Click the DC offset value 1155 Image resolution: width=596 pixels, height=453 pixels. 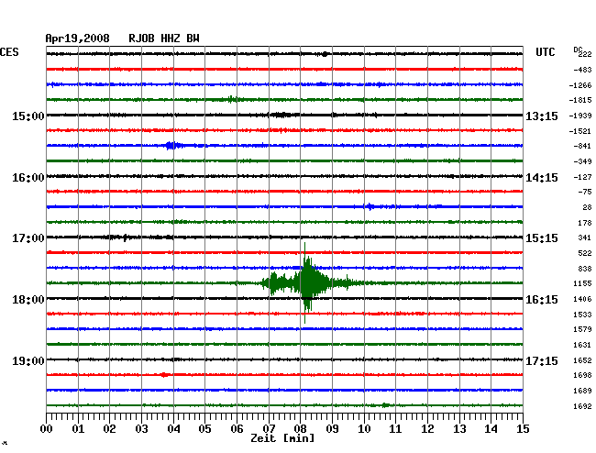click(x=582, y=283)
